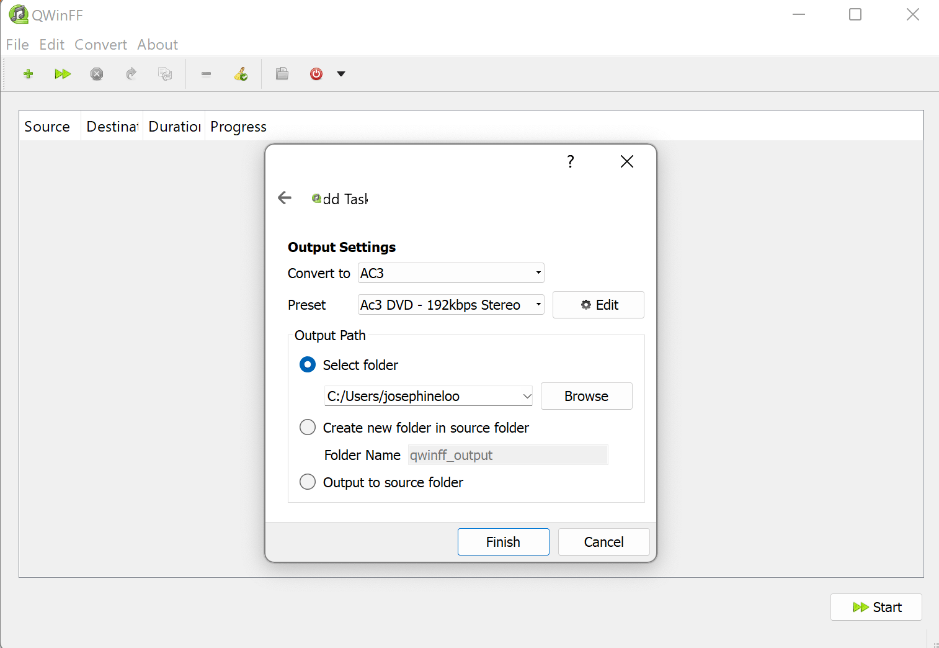Viewport: 939px width, 648px height.
Task: Click Browse to pick output folder
Action: [586, 396]
